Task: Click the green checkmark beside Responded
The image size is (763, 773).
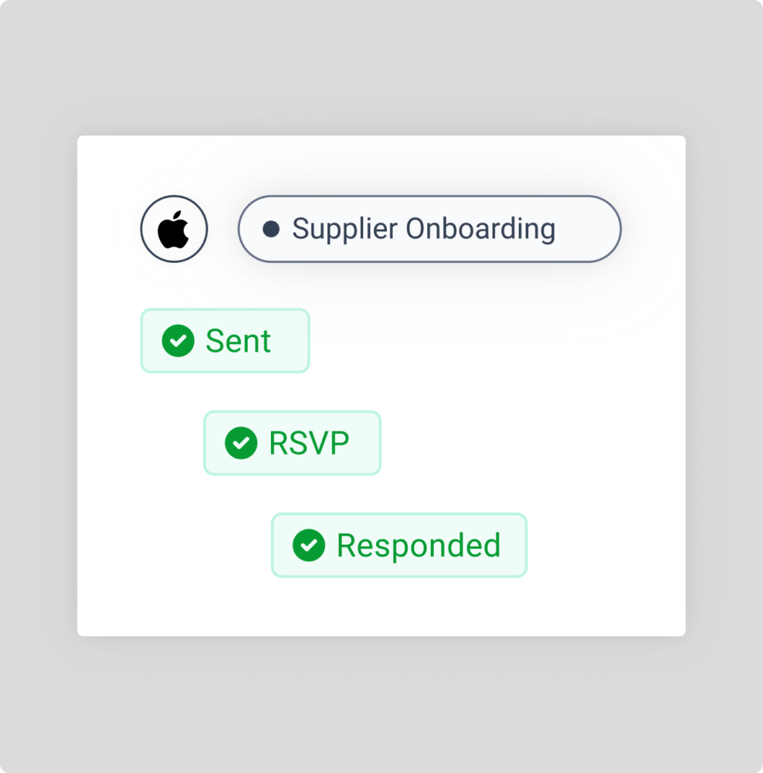Action: (x=309, y=545)
